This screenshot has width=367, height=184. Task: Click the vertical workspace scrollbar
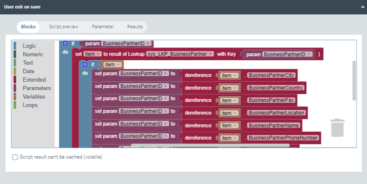pos(354,81)
